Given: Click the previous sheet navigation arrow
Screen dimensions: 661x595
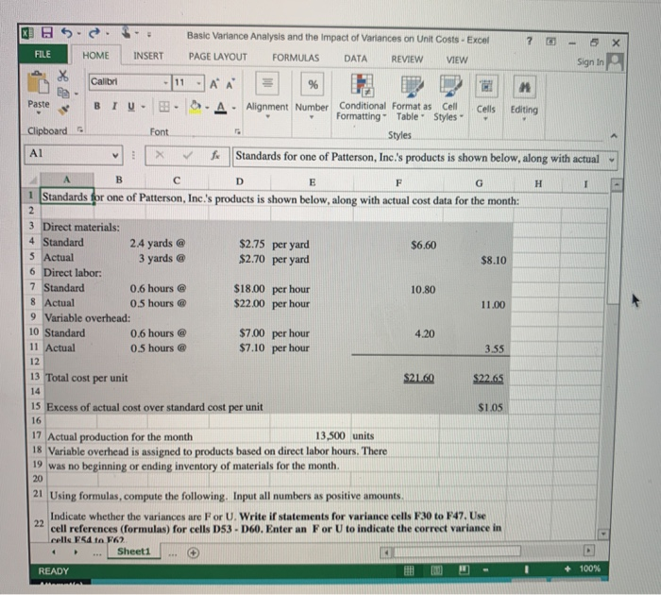Looking at the screenshot, I should (54, 552).
